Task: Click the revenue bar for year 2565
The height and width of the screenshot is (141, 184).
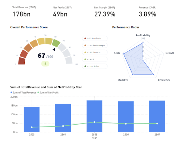Action: 94,116
